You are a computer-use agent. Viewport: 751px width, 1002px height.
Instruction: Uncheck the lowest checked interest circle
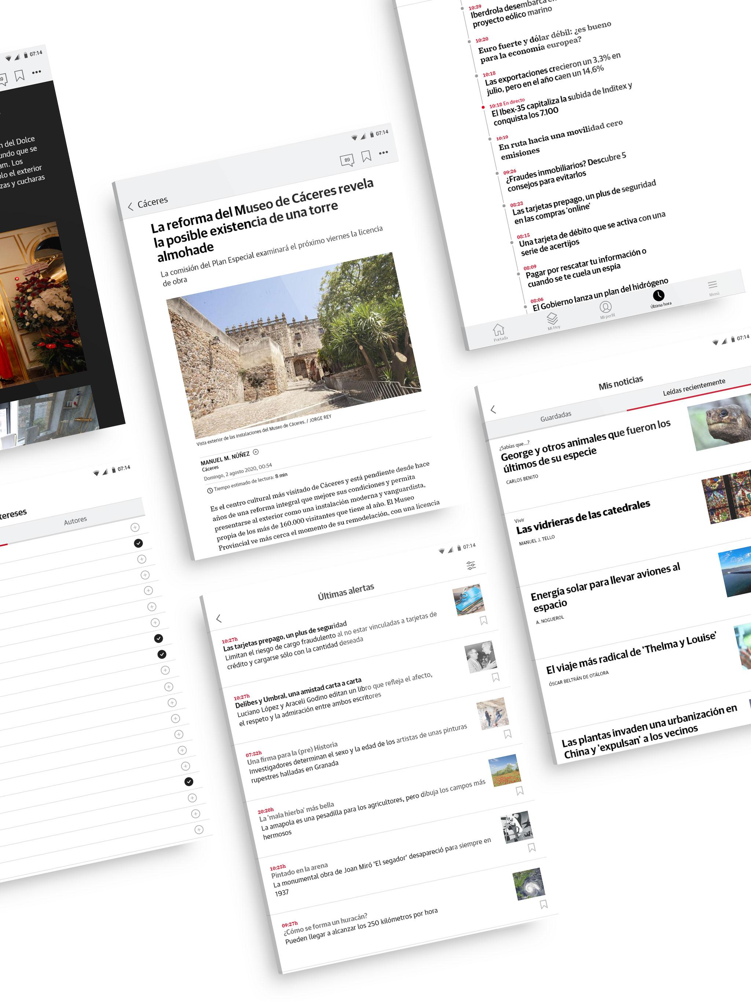point(189,782)
